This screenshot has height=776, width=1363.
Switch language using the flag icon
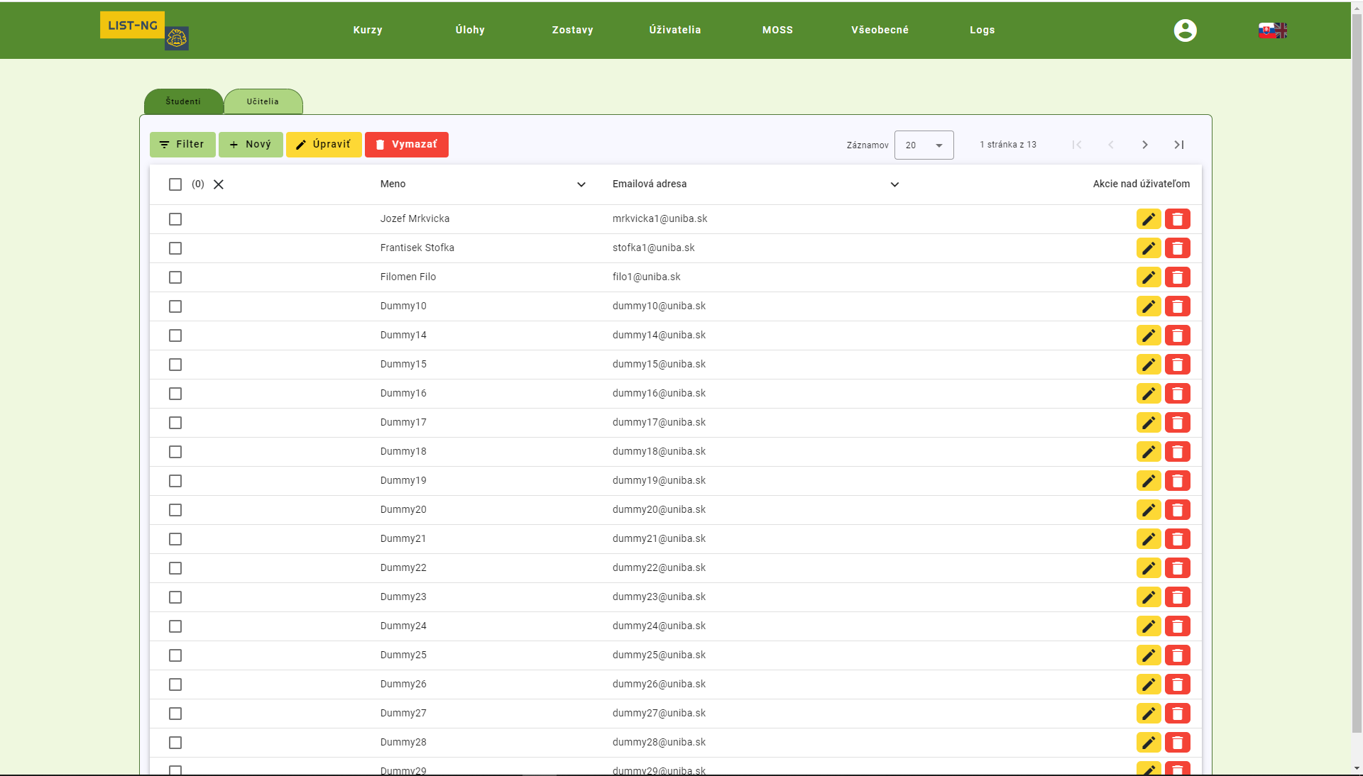coord(1272,31)
